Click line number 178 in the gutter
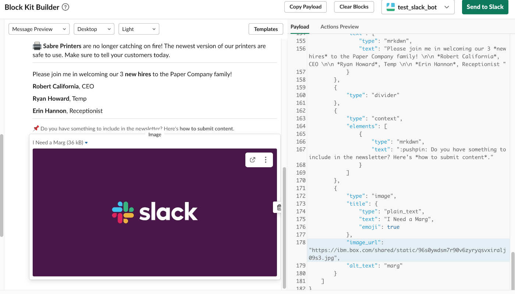The image size is (515, 294). 301,242
